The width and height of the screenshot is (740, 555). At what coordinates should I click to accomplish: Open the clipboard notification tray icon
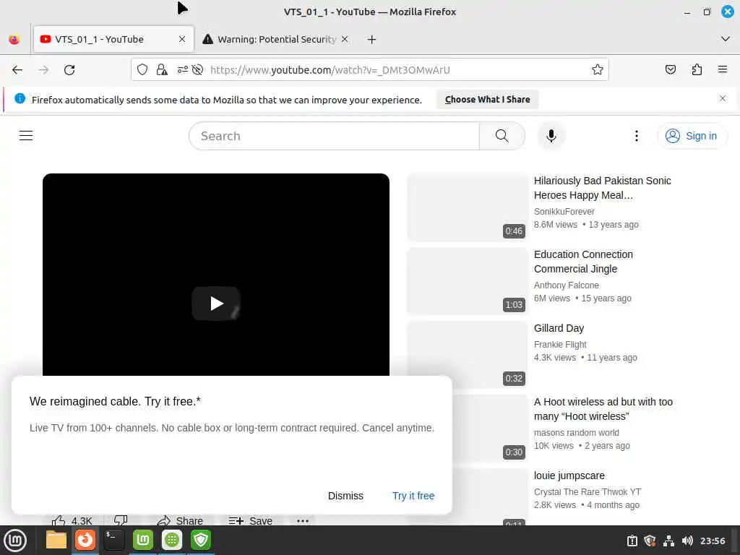pos(632,541)
